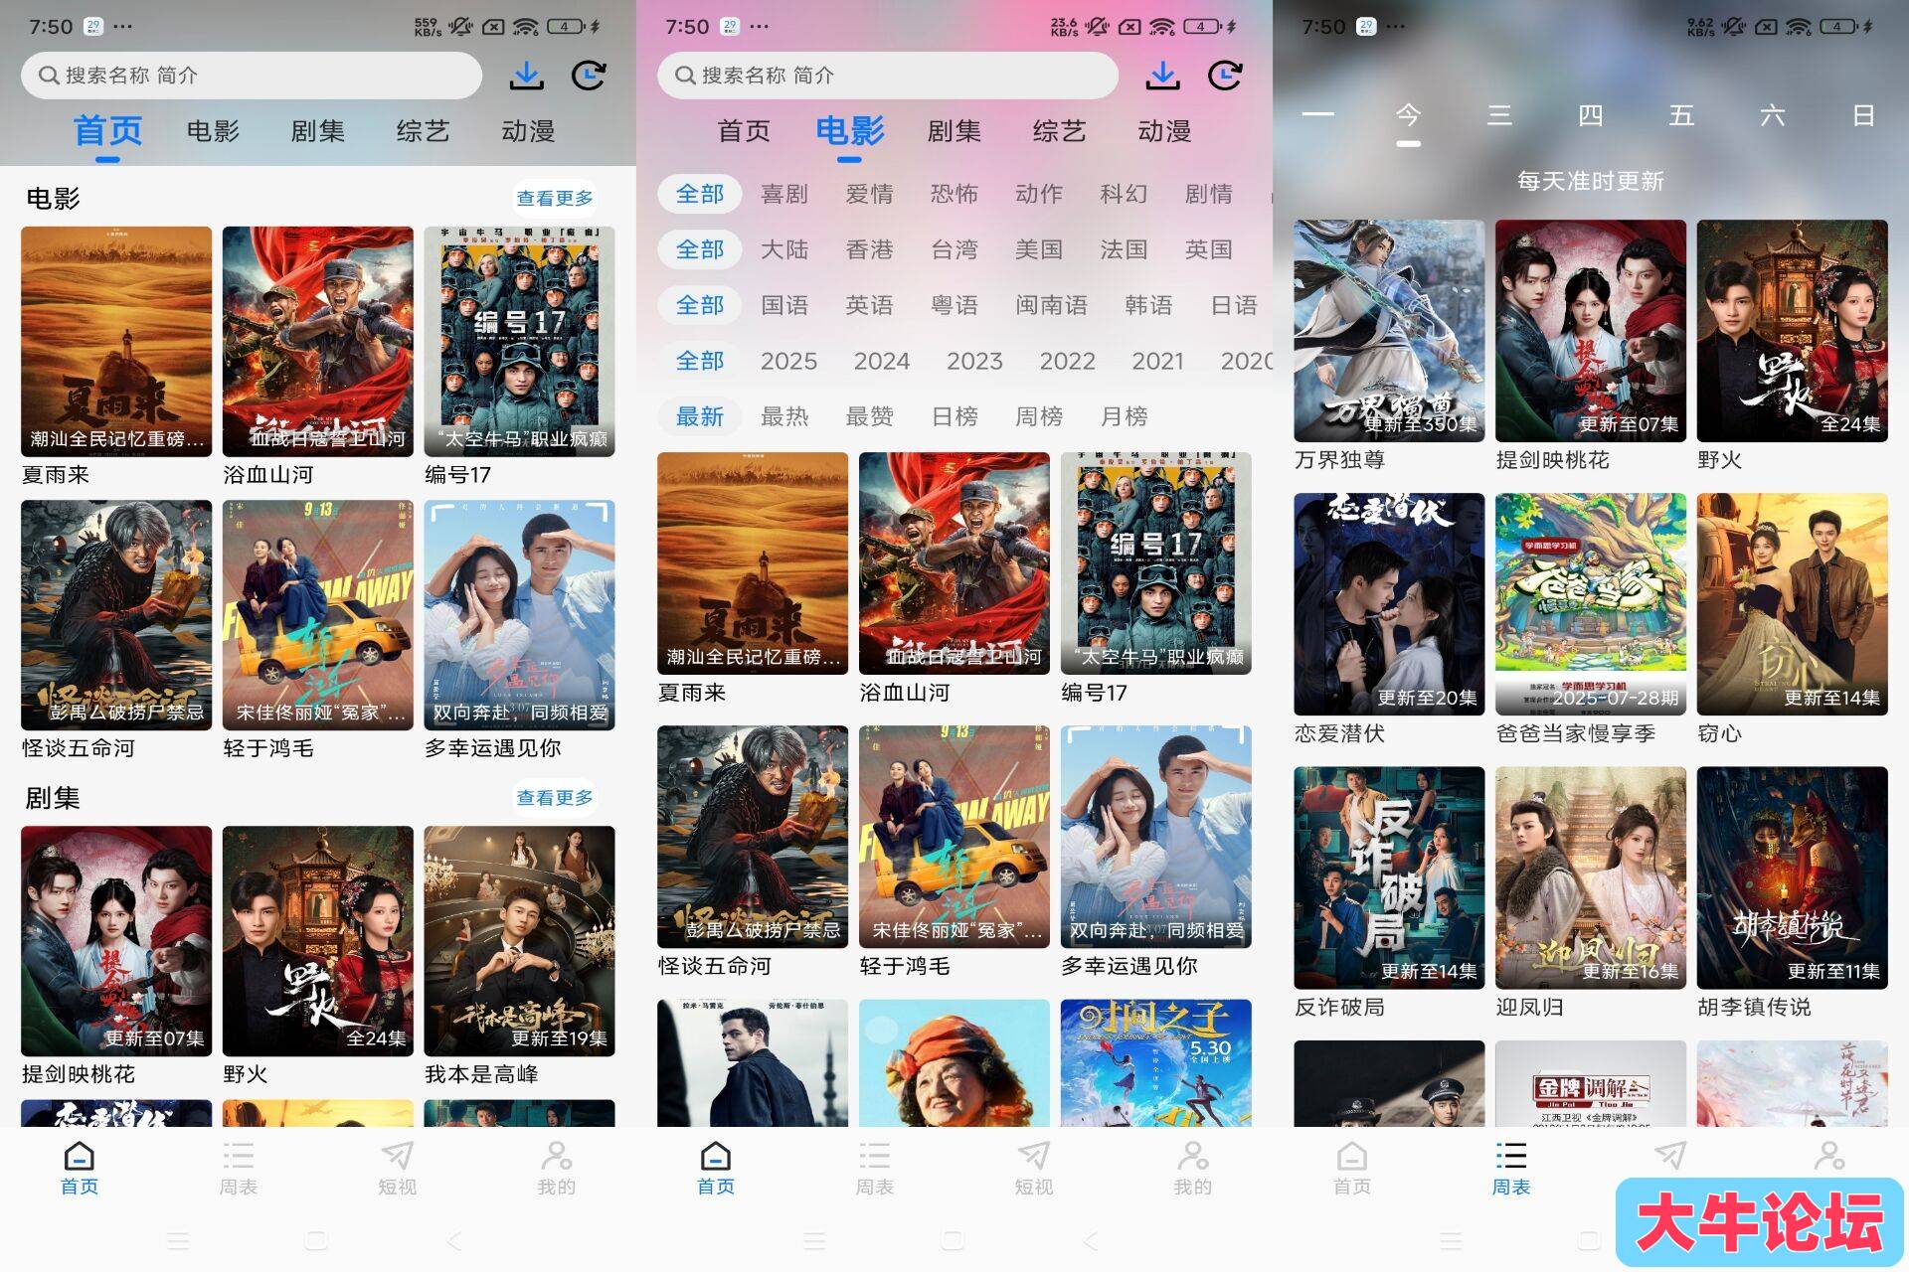
Task: Tap download icon in middle screen header
Action: 1163,76
